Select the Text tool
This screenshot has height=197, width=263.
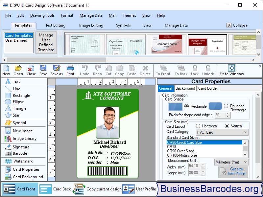pyautogui.click(x=13, y=81)
